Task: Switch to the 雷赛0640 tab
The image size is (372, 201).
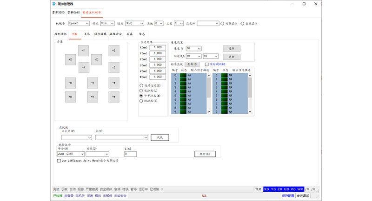Action: (x=73, y=13)
